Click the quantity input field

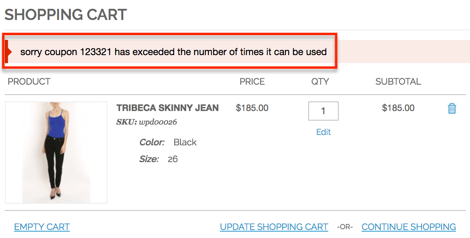pos(323,111)
